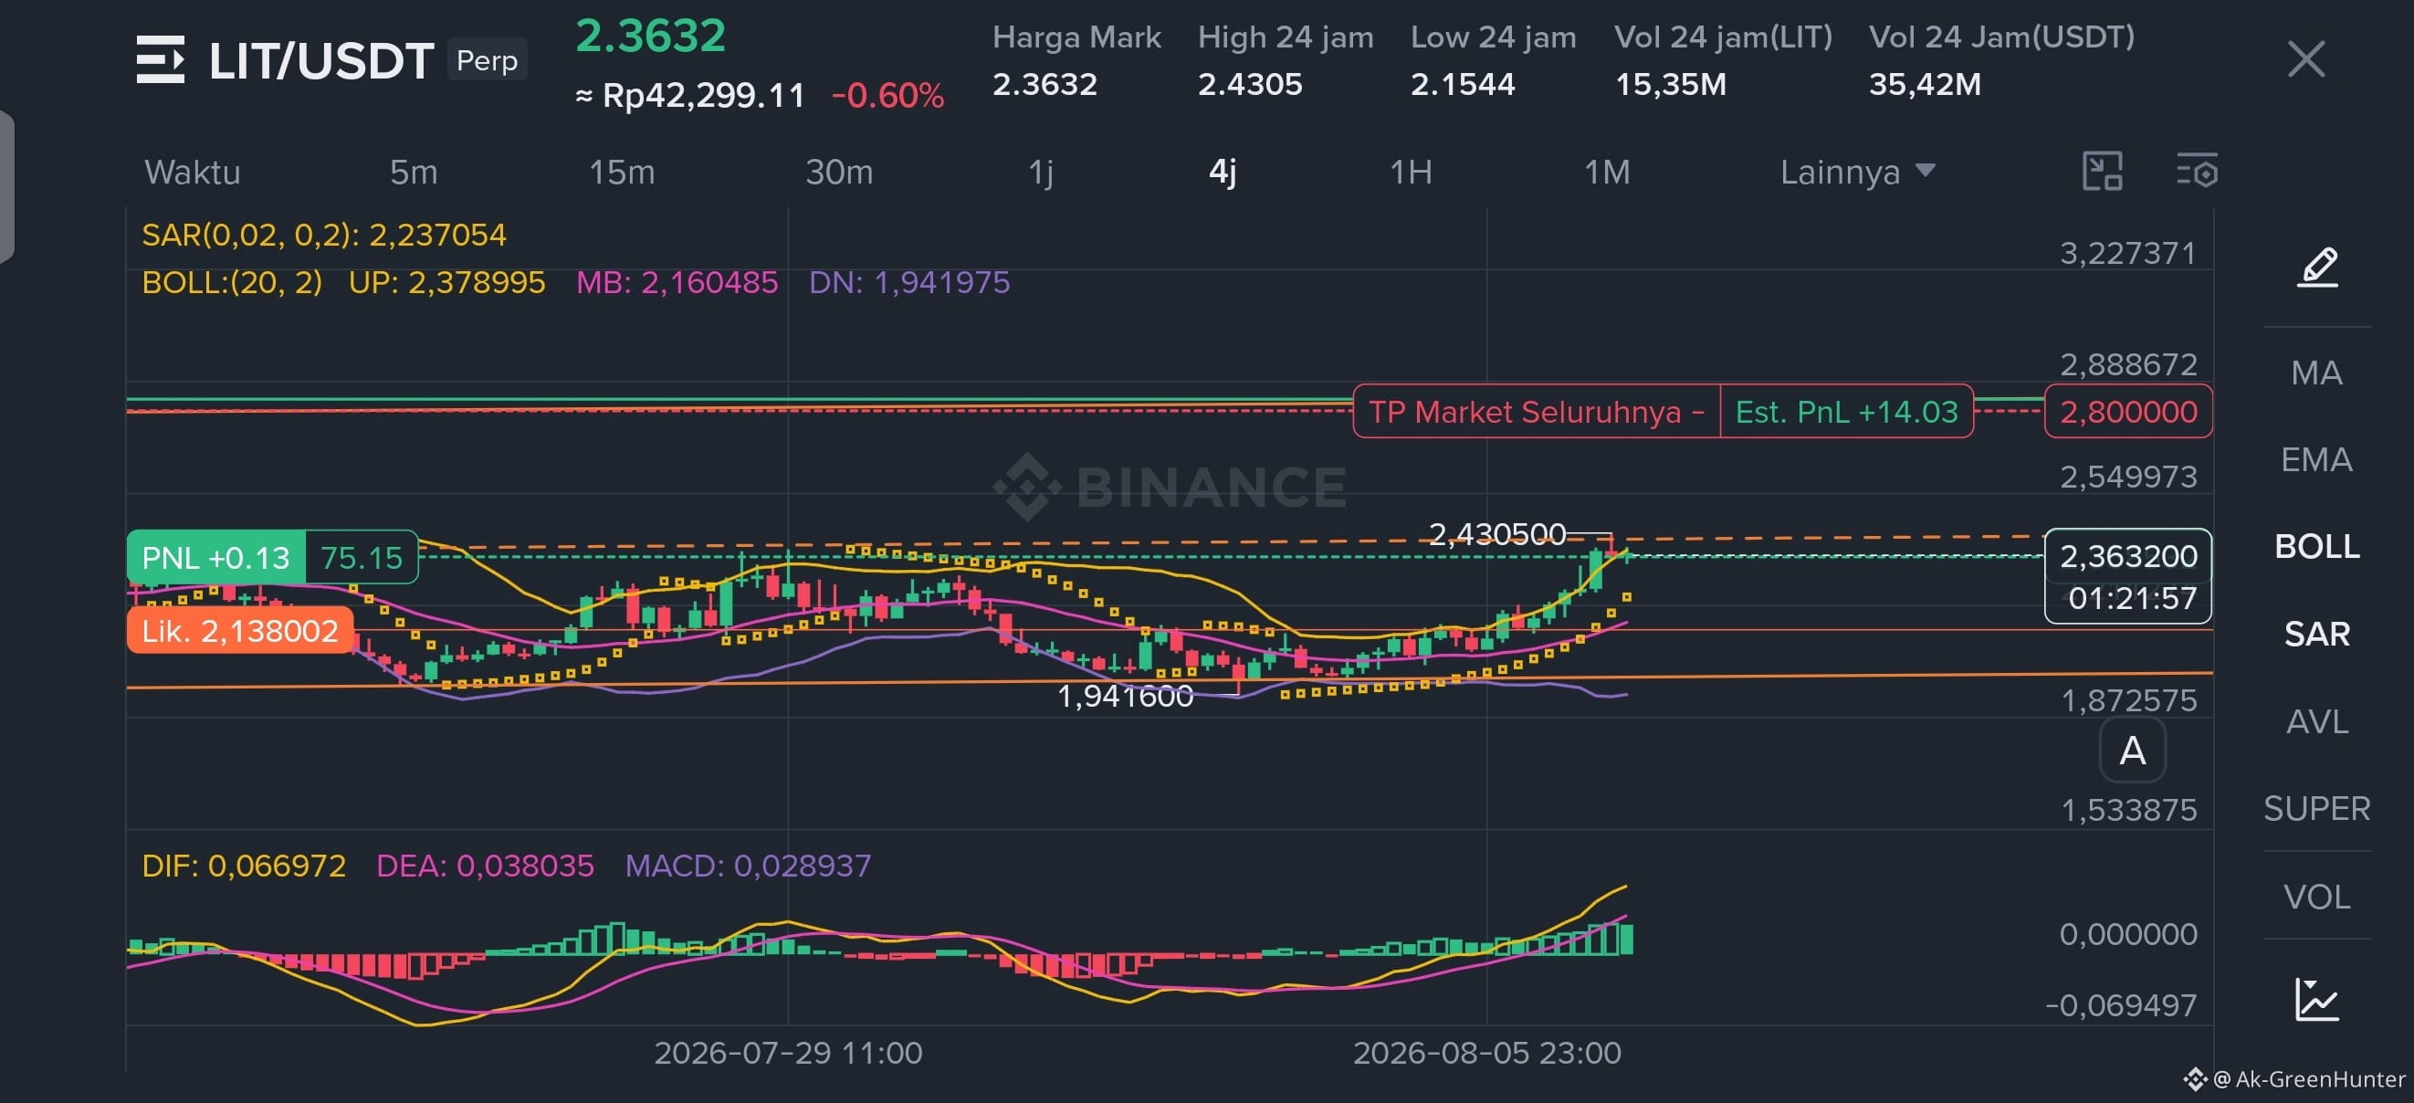Tap the Vol 24 Jam(USDT) value 35,42M

click(1925, 84)
